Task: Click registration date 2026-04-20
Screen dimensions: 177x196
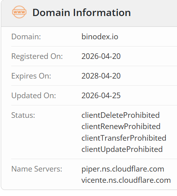Action: (101, 56)
